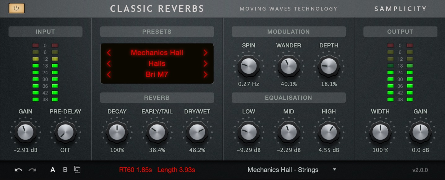Select next preset after Mechanics Hall
Screen dimensions: 445x180
tap(205, 53)
